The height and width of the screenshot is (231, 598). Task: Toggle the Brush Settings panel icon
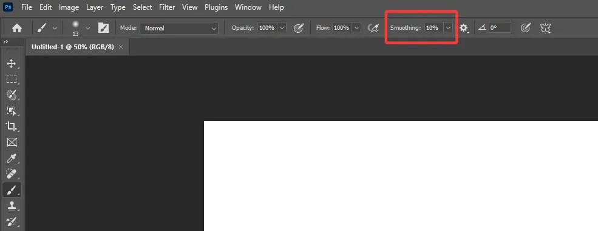103,28
